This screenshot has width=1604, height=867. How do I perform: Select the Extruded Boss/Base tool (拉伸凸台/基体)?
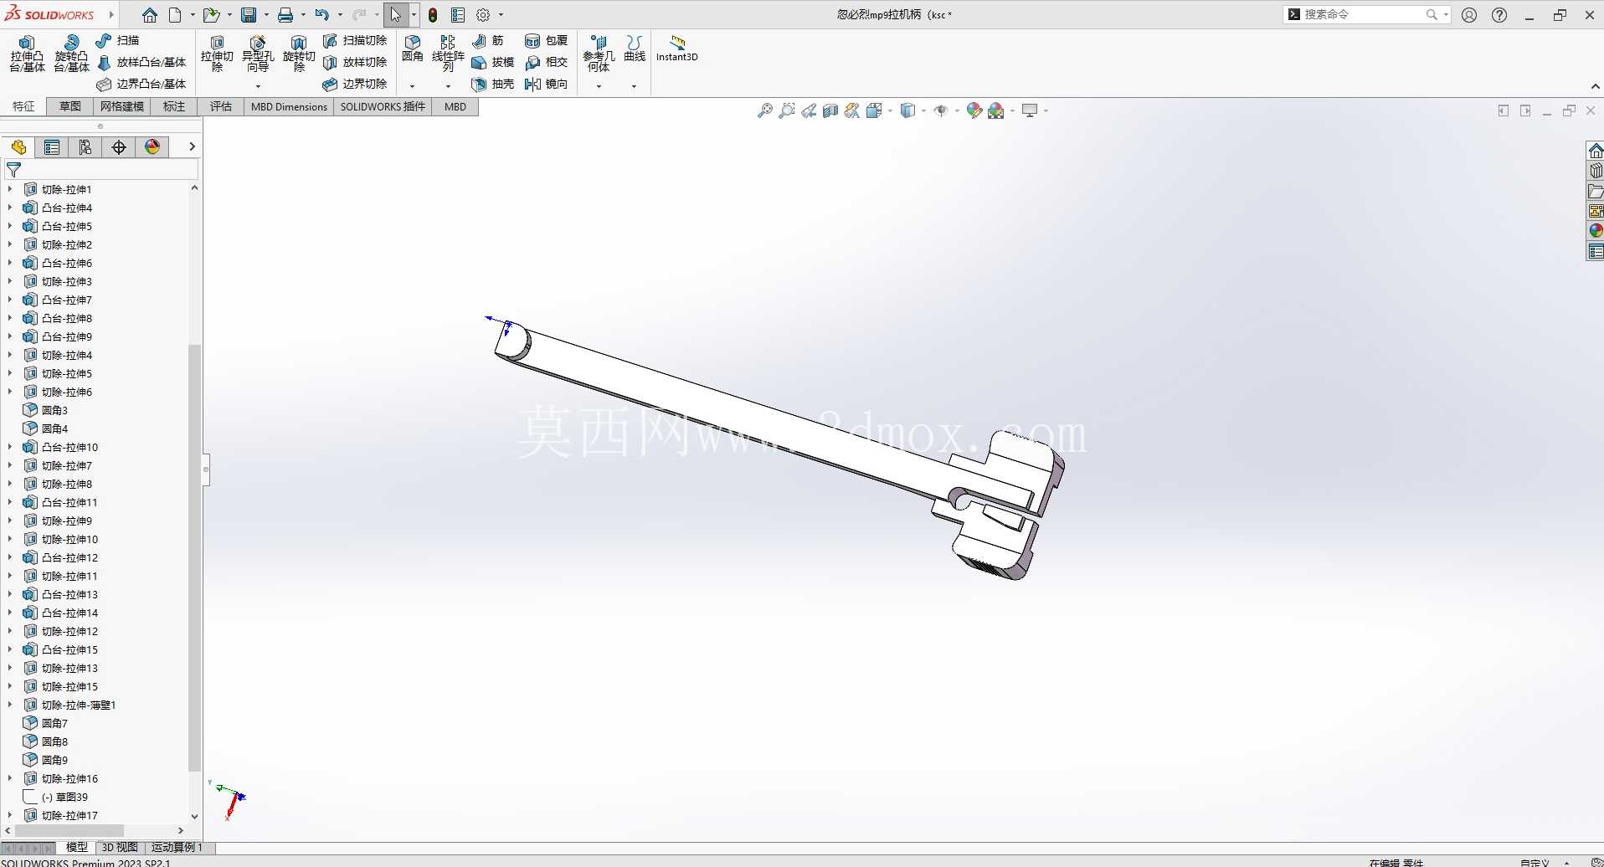tap(27, 54)
